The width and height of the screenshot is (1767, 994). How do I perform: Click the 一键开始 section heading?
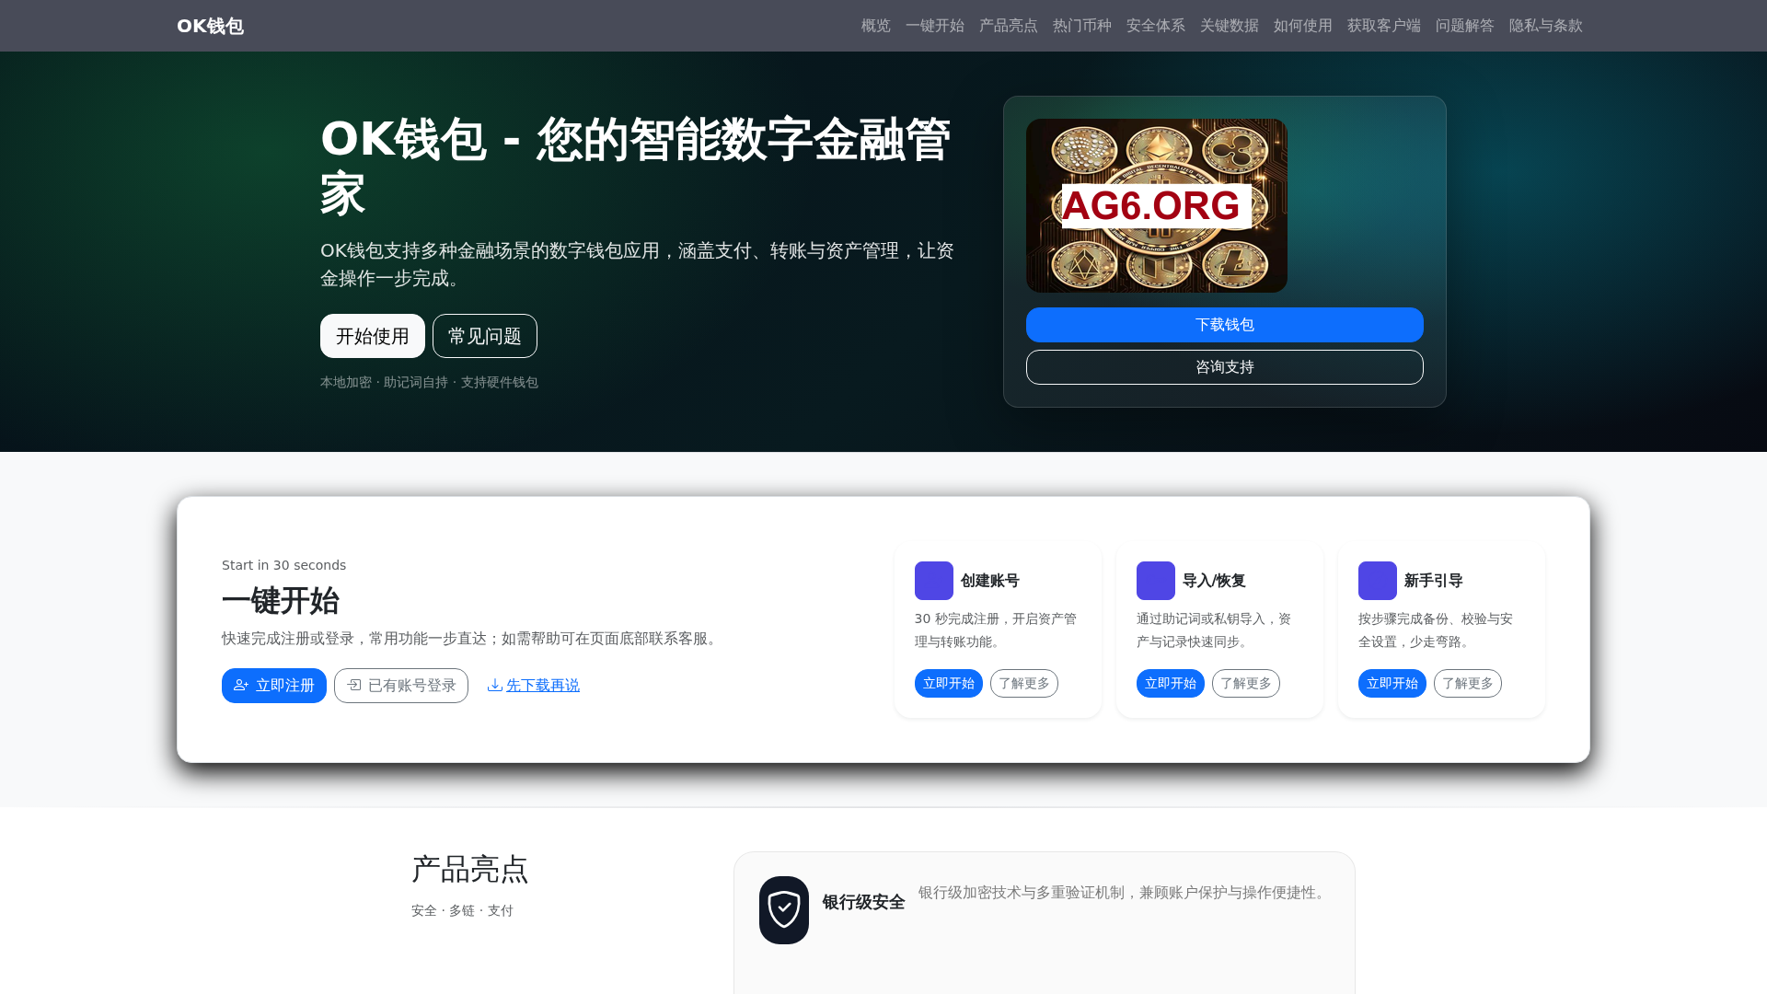tap(281, 601)
